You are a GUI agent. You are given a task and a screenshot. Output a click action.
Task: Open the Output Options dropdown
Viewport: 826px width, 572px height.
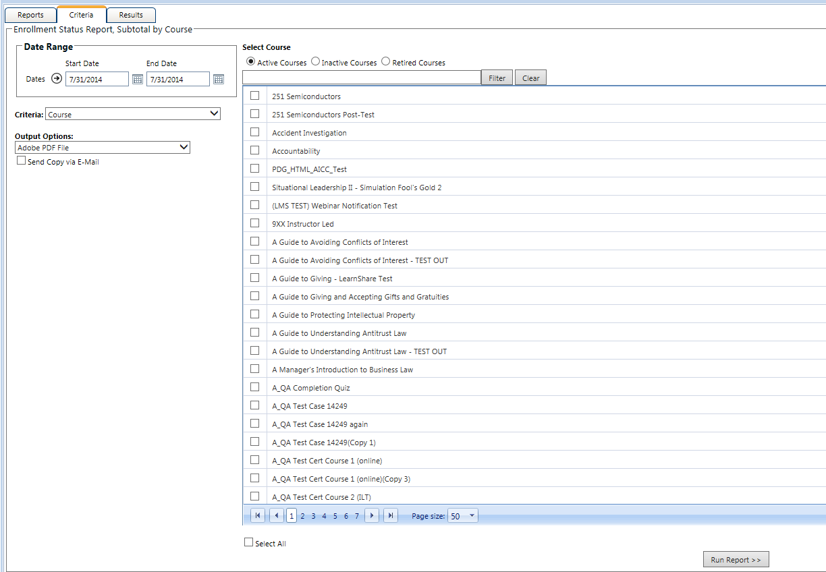(103, 147)
